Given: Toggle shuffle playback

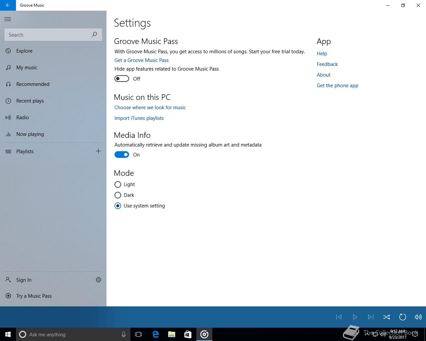Looking at the screenshot, I should tap(387, 317).
